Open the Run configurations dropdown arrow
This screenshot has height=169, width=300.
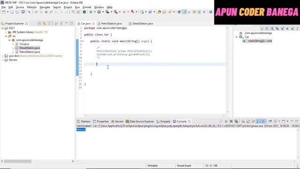pyautogui.click(x=103, y=12)
